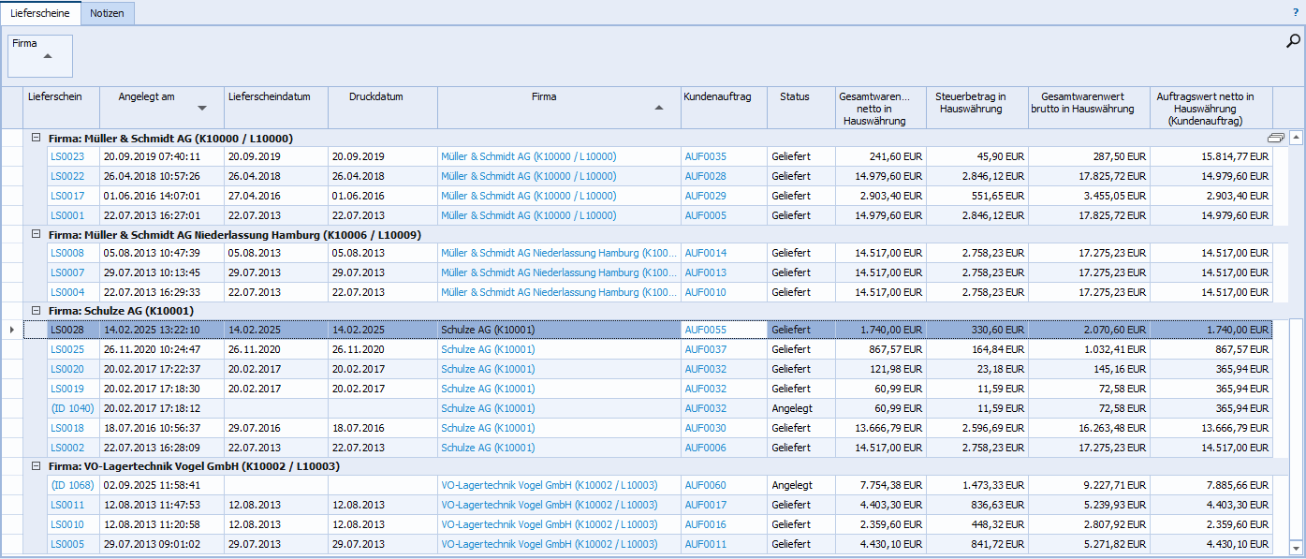Click the scroll down arrow of the grid
The image size is (1306, 559).
point(1296,548)
